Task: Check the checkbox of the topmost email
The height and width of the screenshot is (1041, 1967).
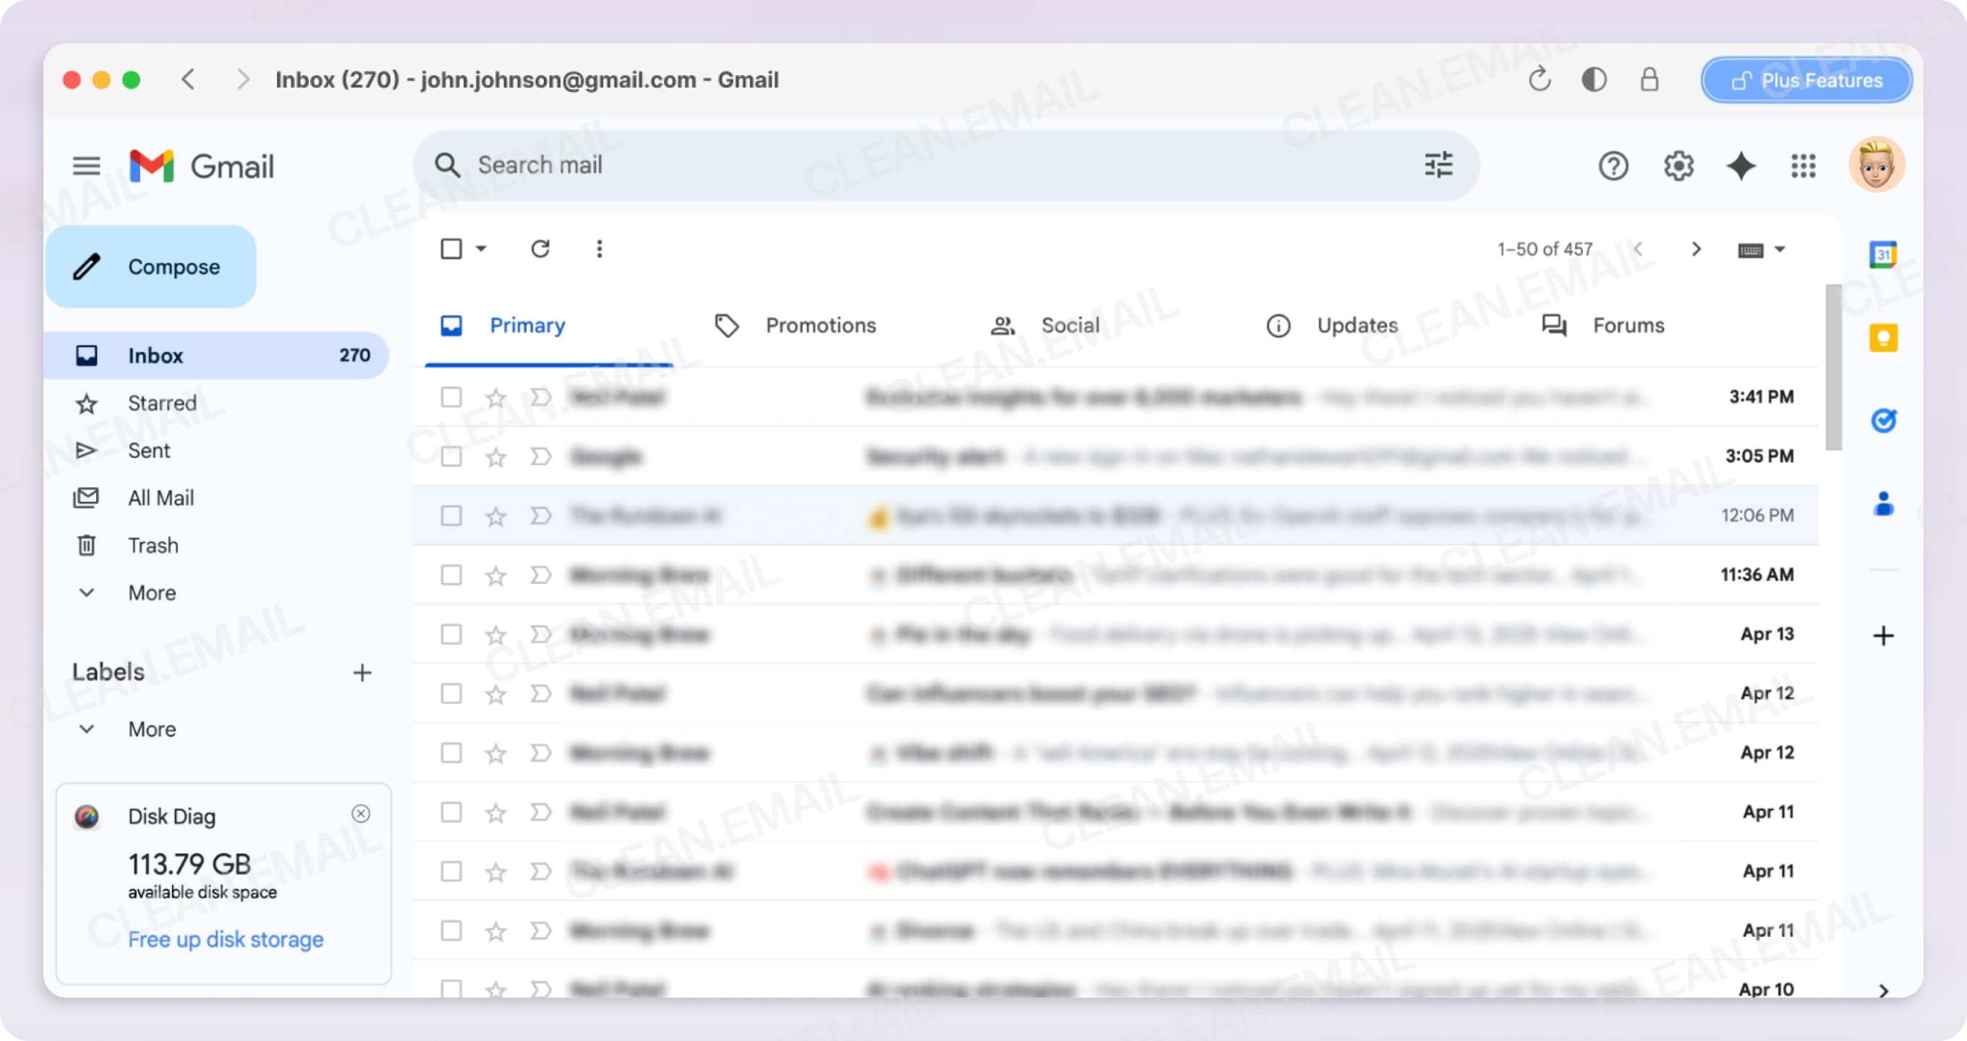Action: coord(451,397)
